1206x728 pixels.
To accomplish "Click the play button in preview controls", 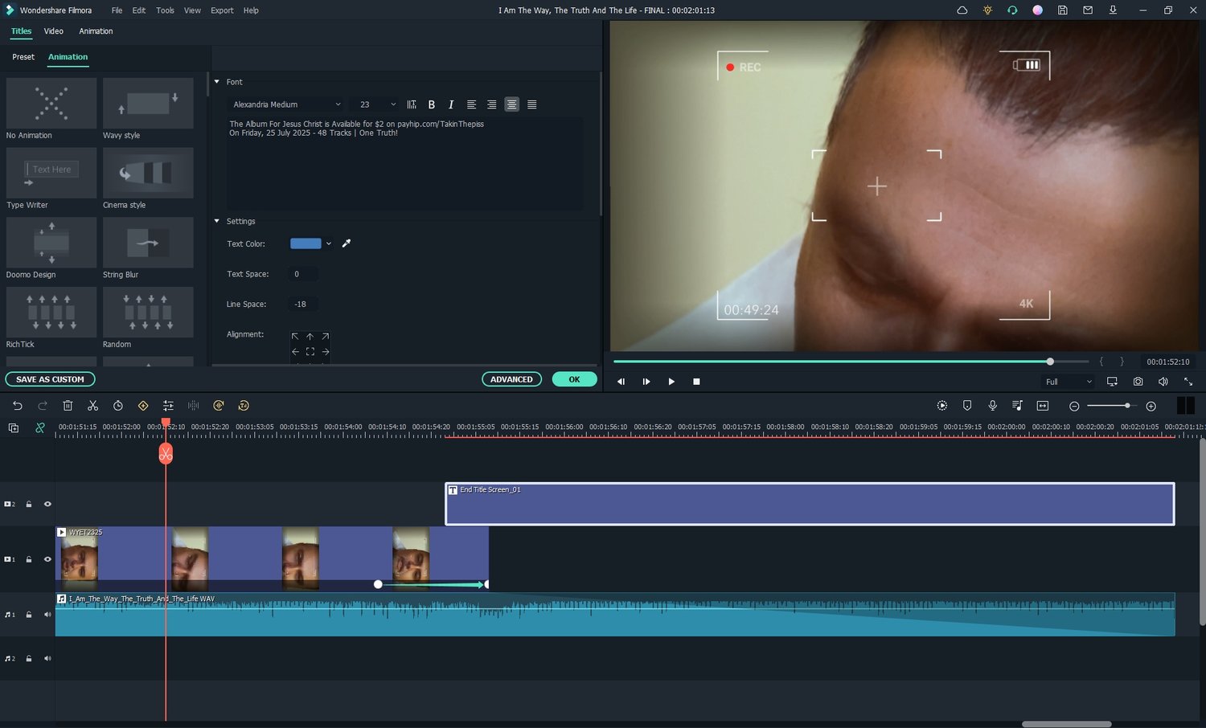I will click(671, 382).
